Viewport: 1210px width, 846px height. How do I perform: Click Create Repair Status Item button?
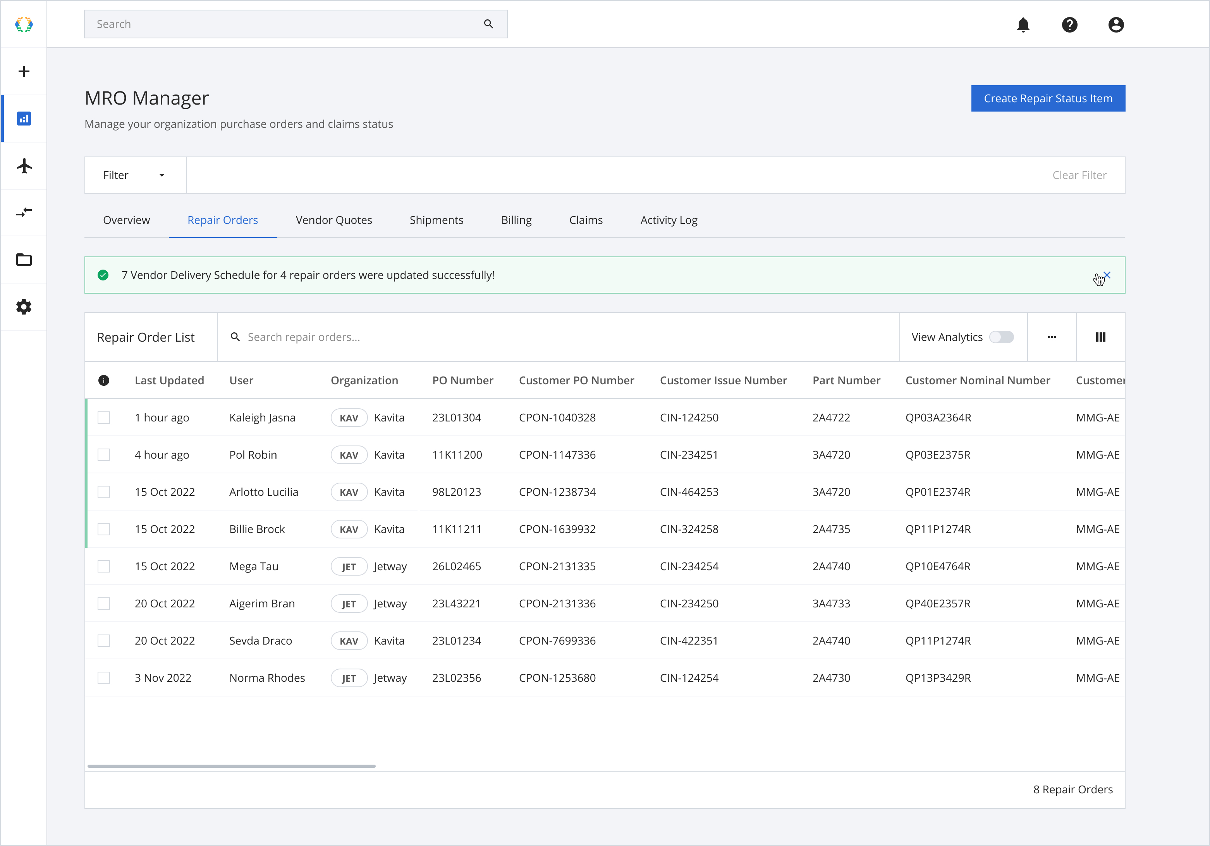coord(1048,98)
